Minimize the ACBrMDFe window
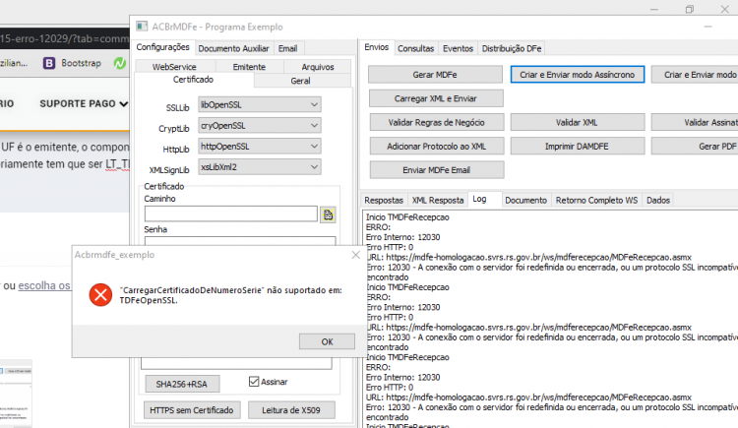Viewport: 738px width, 428px height. click(x=707, y=27)
